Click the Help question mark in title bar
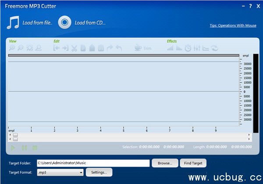263x184 pixels. pyautogui.click(x=250, y=6)
